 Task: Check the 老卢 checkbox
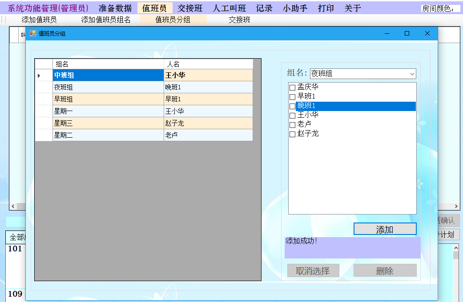pyautogui.click(x=292, y=125)
